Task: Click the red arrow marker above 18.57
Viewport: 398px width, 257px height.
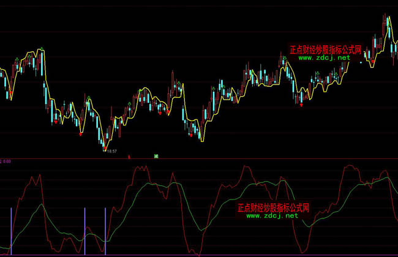Action: pyautogui.click(x=105, y=147)
